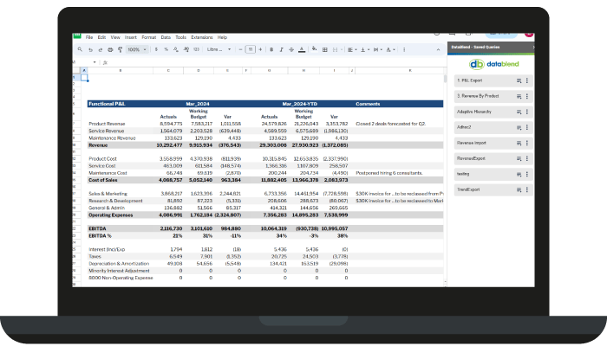Image resolution: width=607 pixels, height=346 pixels.
Task: Open options for 'Revenue Import'
Action: click(527, 144)
